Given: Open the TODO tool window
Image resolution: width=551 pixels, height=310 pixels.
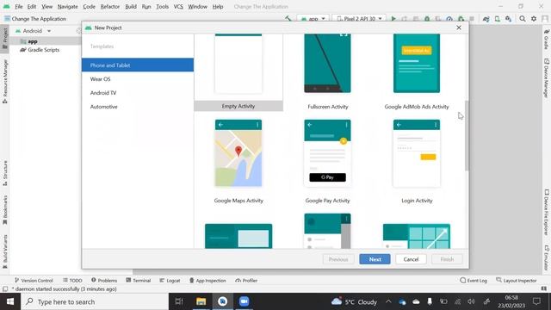Looking at the screenshot, I should 72,281.
